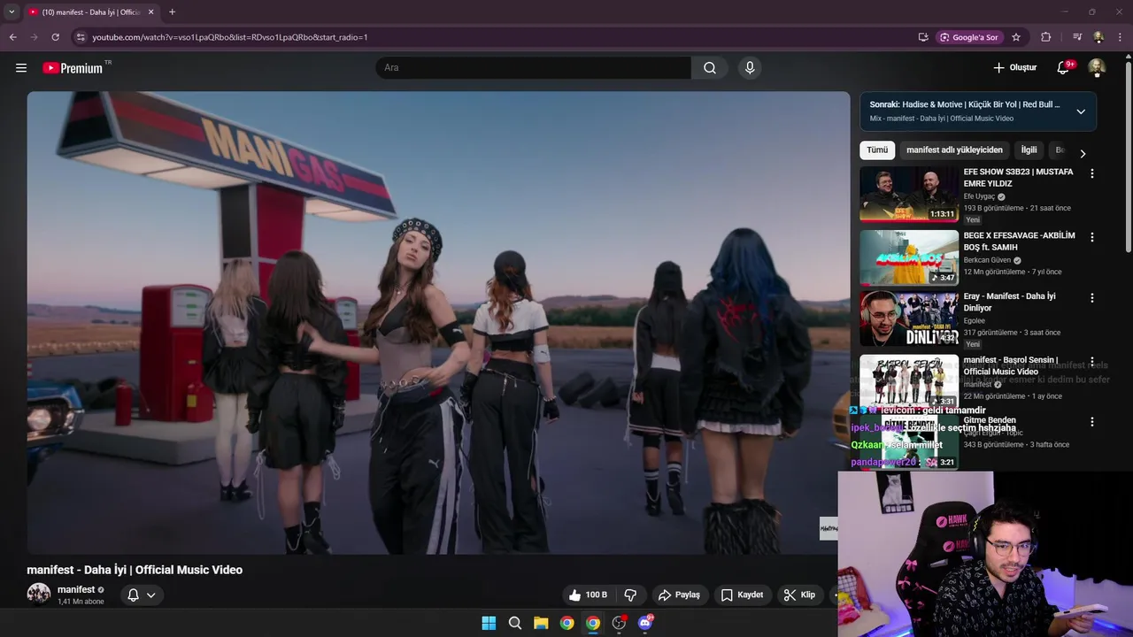Open Eray - Manifest - Daha İyi Dinliyor thumbnail

909,318
